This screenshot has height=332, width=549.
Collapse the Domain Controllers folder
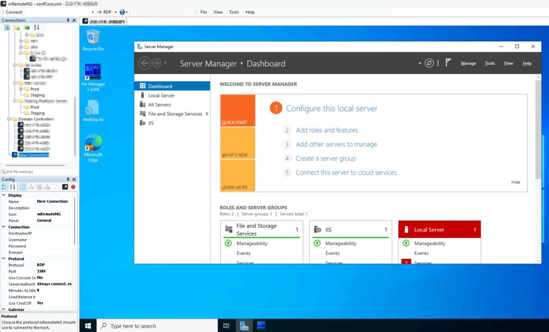point(9,119)
